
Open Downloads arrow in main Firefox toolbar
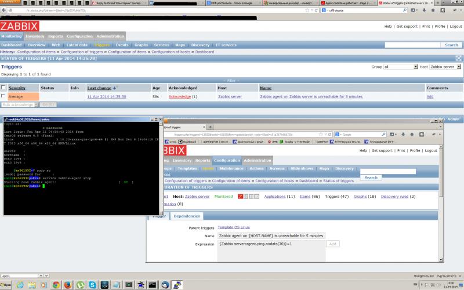424,10
